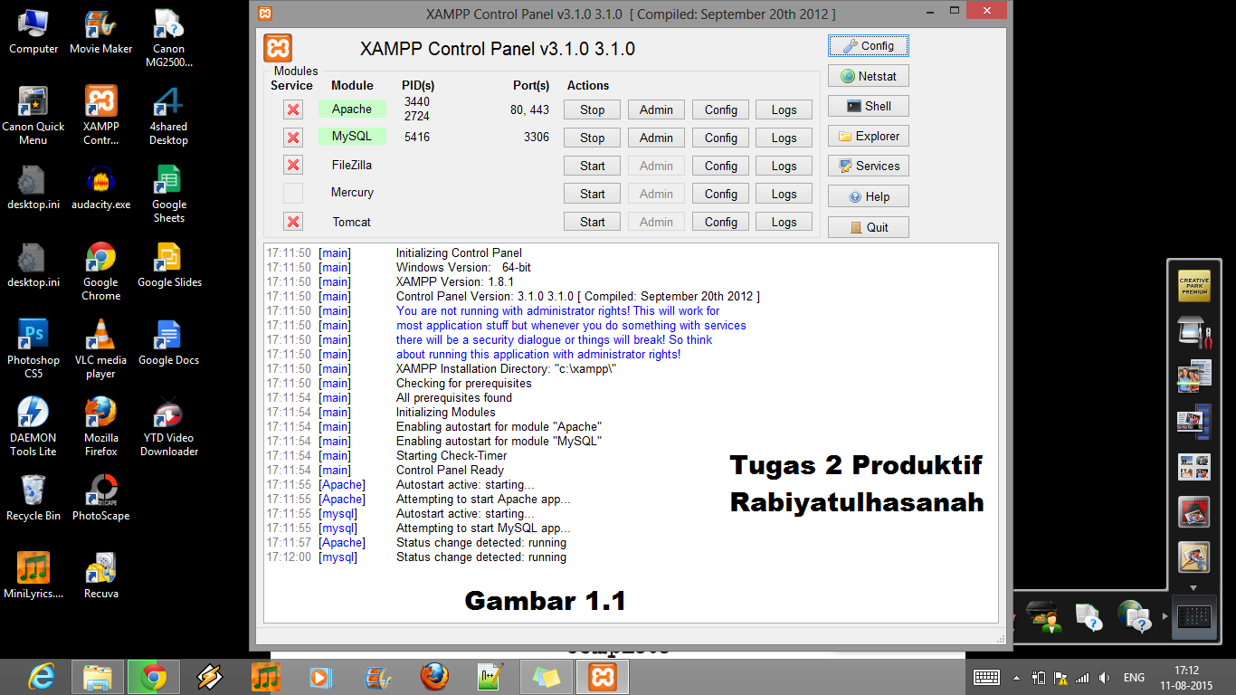Open phpMyAdmin via the MySQL Admin button
The height and width of the screenshot is (695, 1236).
point(655,137)
